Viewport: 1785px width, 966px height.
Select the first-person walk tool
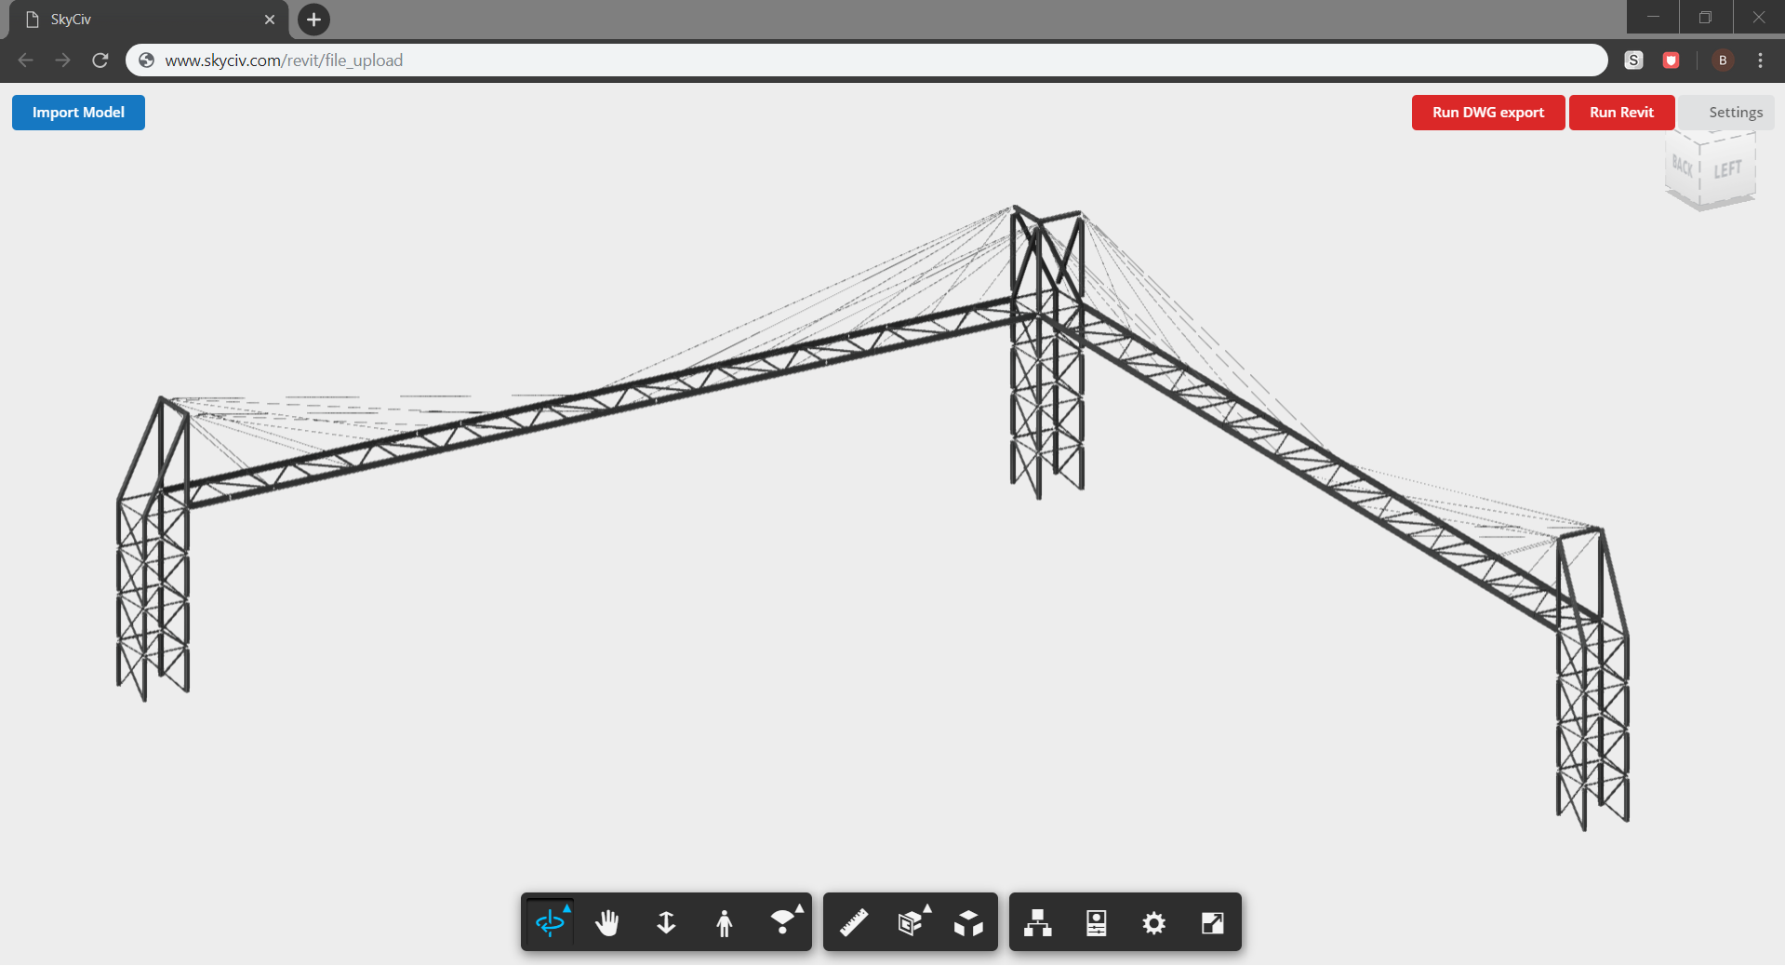(x=725, y=922)
